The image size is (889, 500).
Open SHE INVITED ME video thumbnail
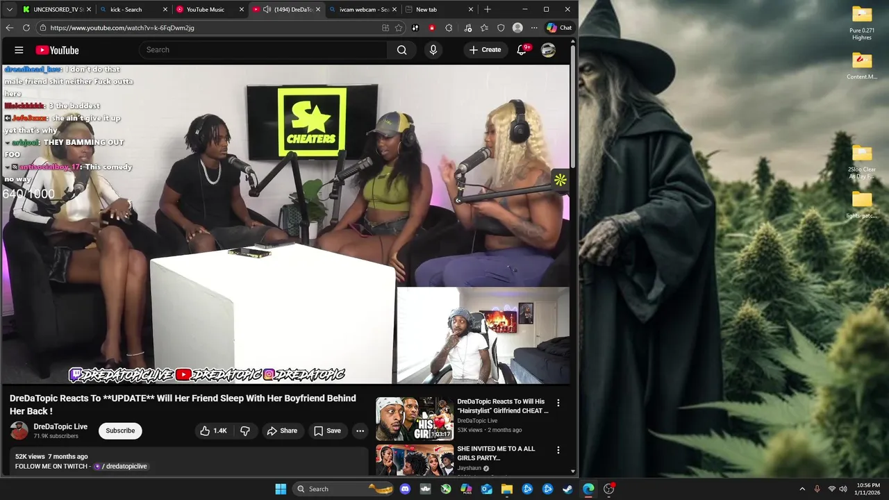(x=415, y=460)
